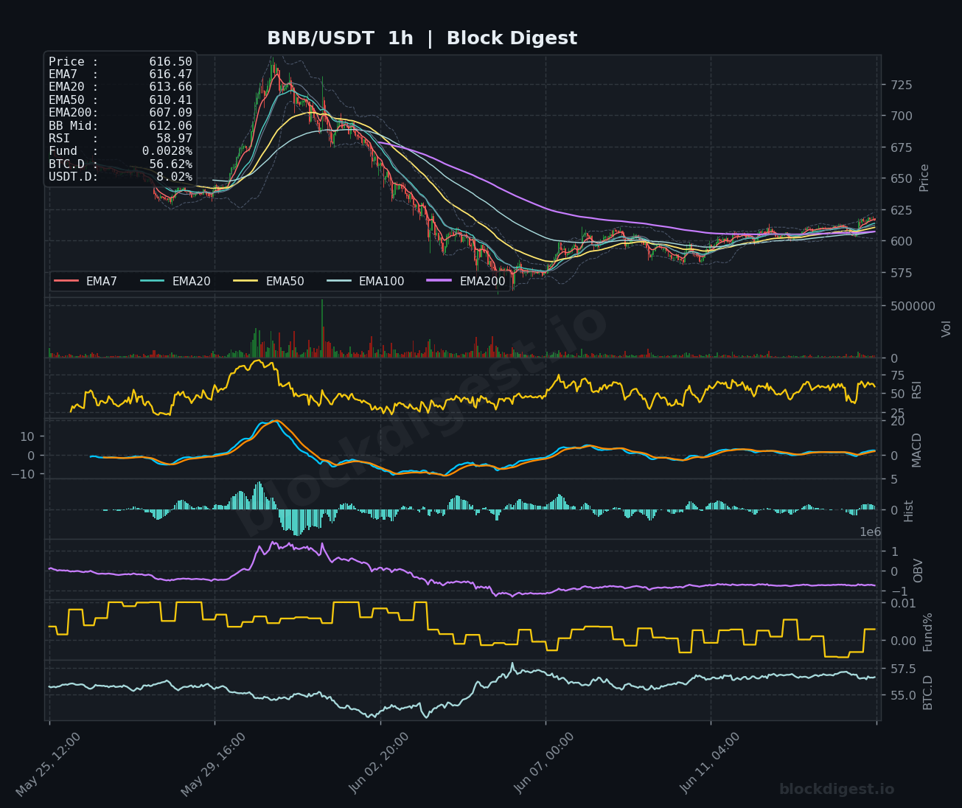Click the 725 price axis tick
The width and height of the screenshot is (962, 808).
coord(901,85)
